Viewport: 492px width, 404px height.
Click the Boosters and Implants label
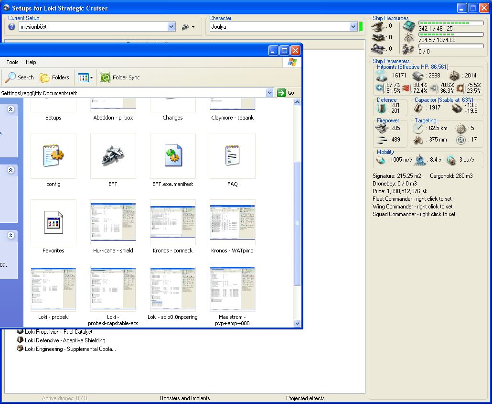tap(185, 398)
